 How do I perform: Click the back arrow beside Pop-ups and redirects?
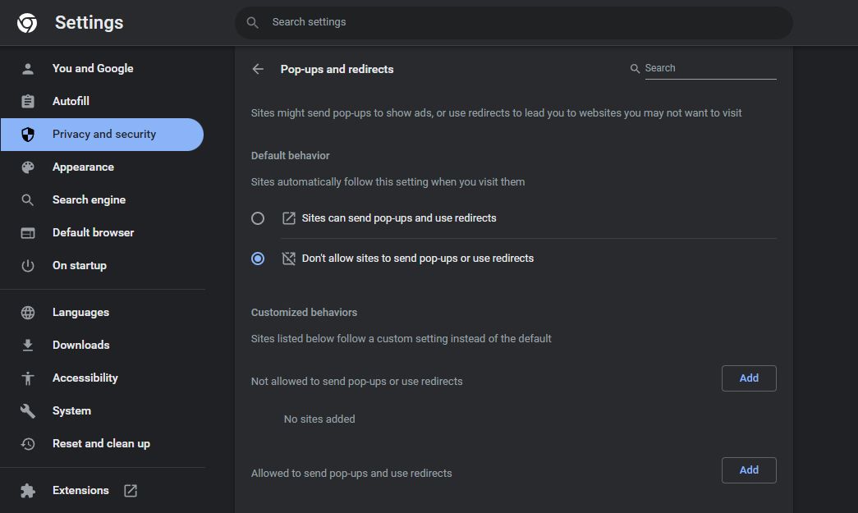coord(258,69)
